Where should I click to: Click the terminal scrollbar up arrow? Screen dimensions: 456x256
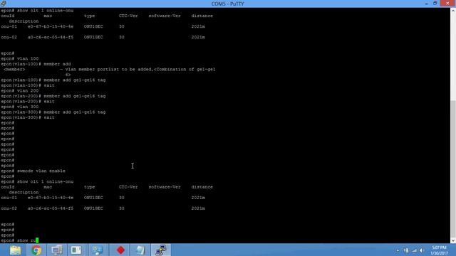point(453,11)
